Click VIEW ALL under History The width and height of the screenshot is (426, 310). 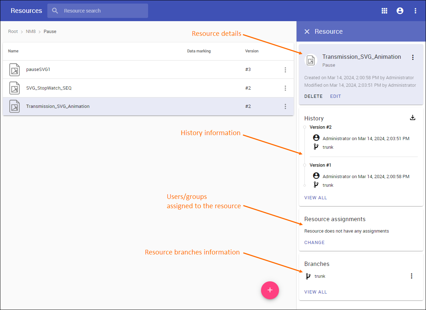[x=316, y=198]
